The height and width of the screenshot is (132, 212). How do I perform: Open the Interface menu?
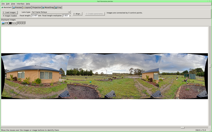coord(20,4)
